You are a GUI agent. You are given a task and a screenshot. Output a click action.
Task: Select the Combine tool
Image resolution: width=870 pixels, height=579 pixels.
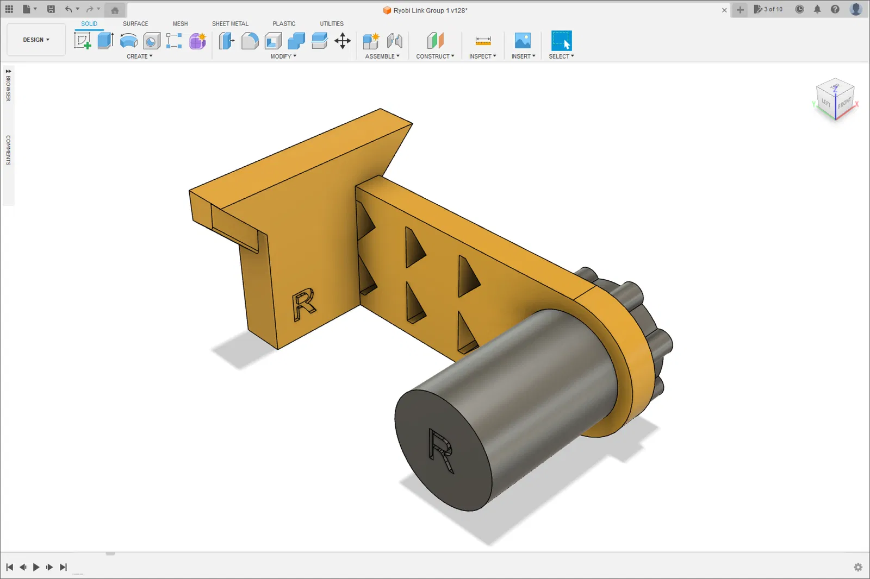[296, 41]
